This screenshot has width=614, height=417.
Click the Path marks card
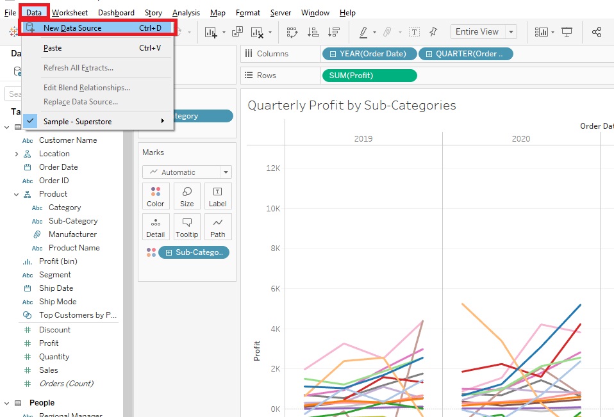click(218, 227)
